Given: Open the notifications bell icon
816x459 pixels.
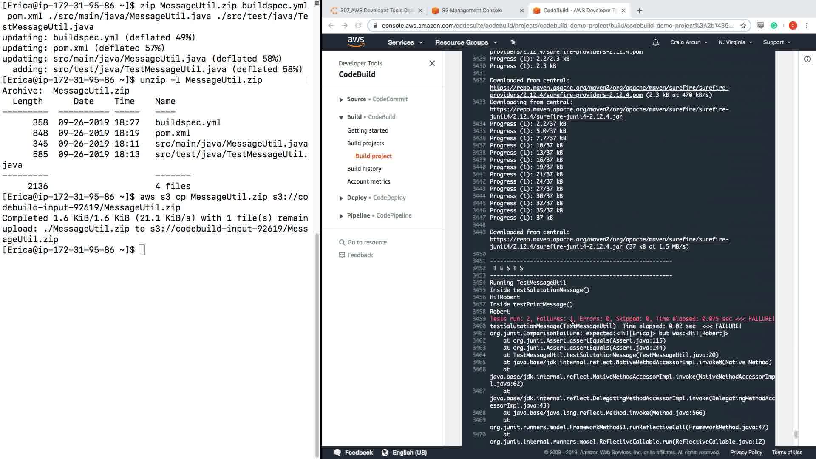Looking at the screenshot, I should 655,42.
